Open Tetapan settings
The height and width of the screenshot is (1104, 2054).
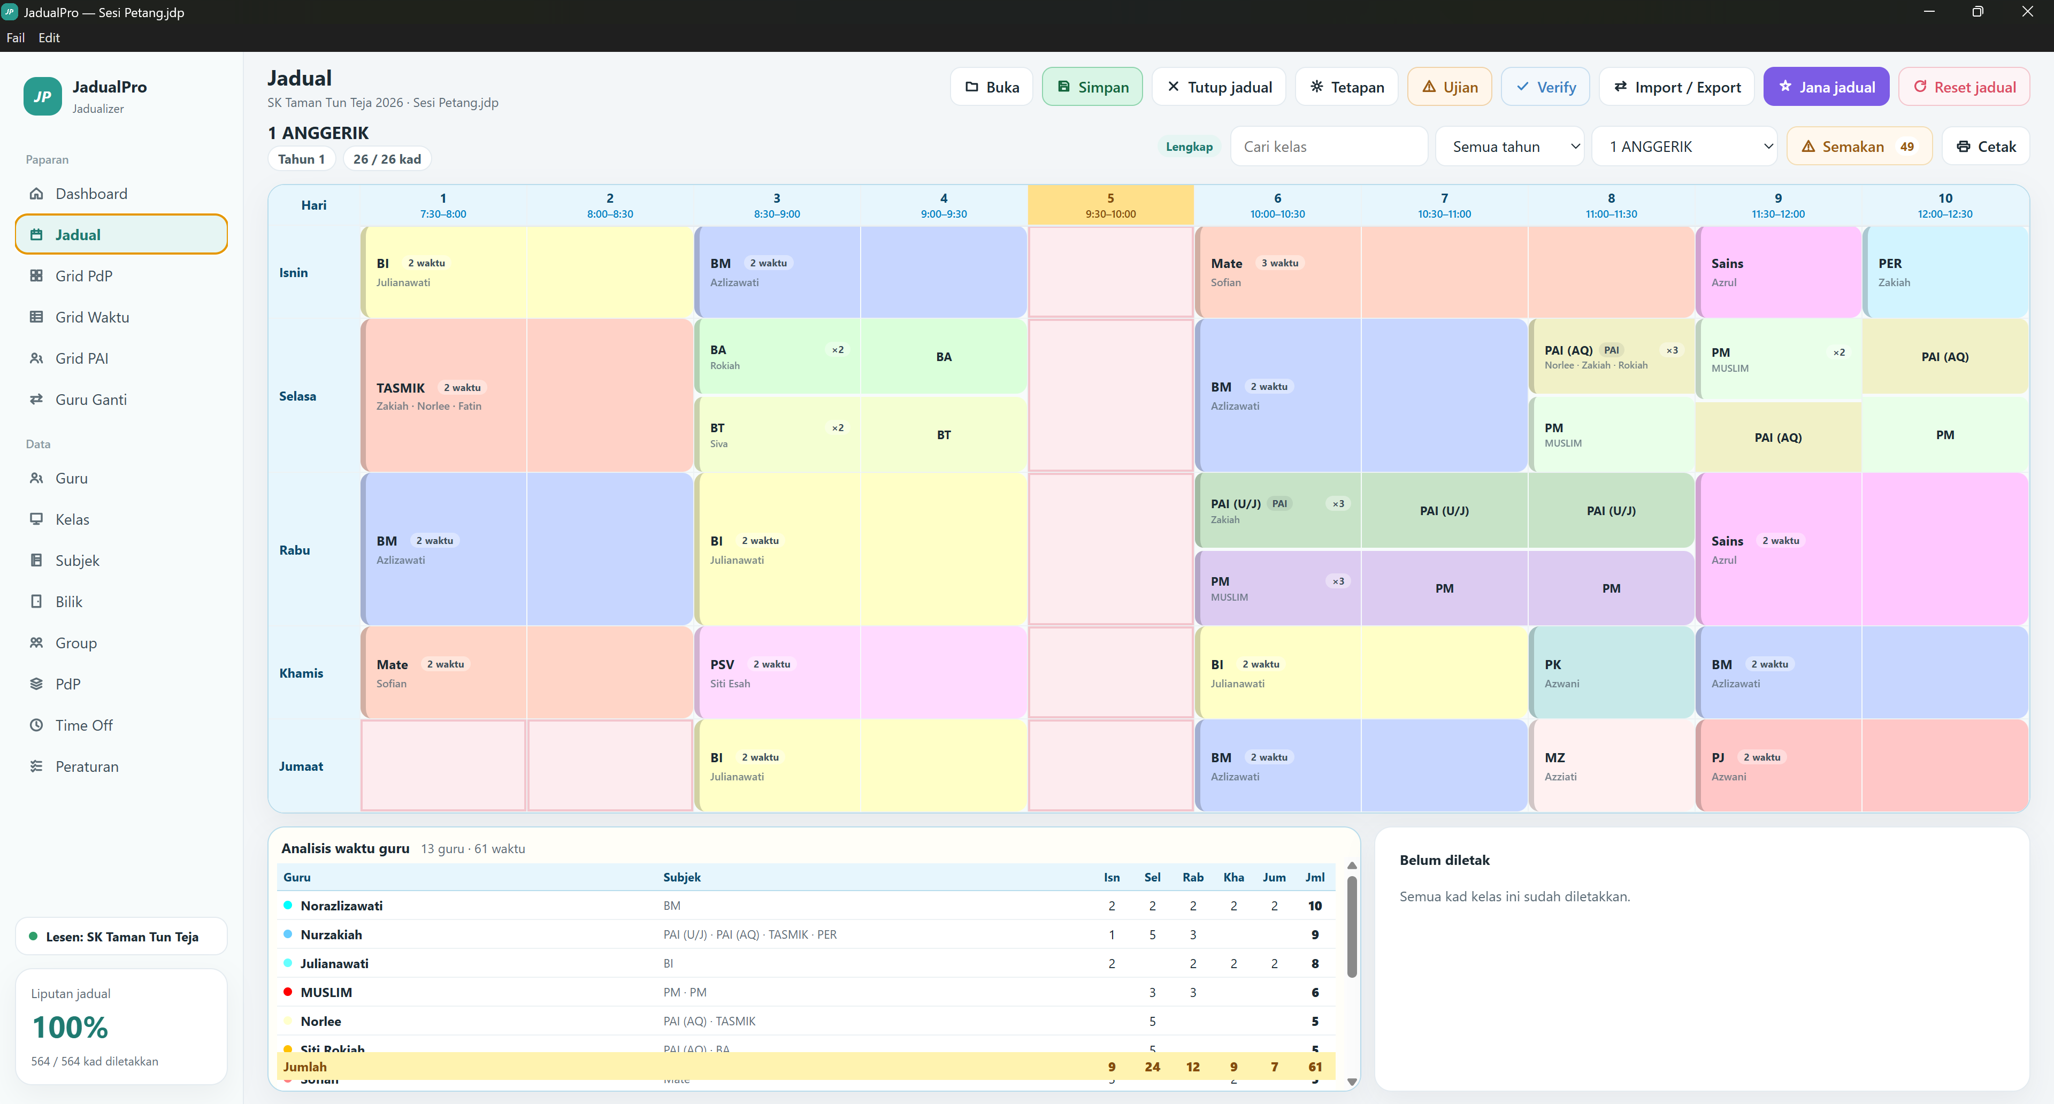[1346, 87]
